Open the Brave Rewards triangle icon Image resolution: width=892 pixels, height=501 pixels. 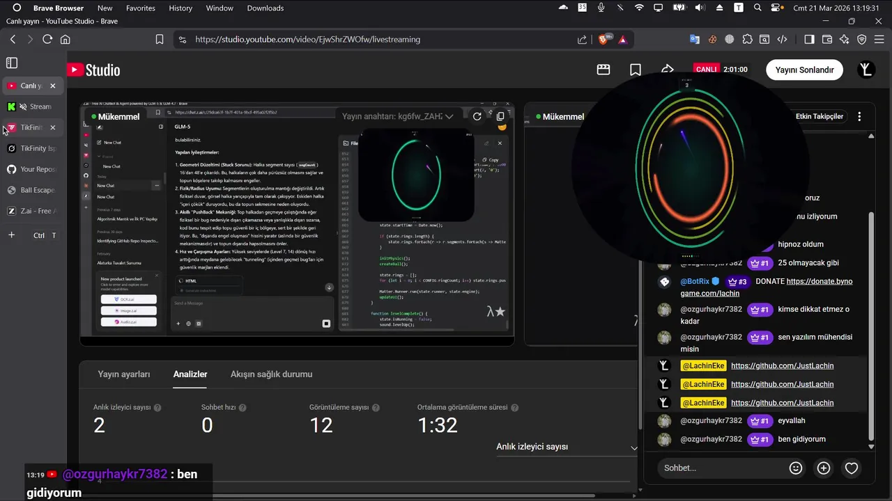(622, 40)
